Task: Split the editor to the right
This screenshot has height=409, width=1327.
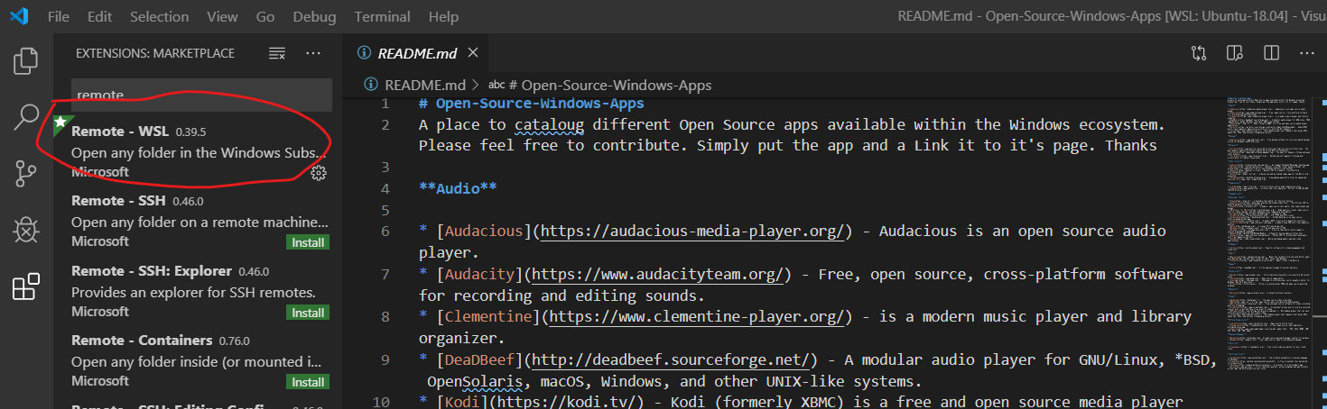Action: coord(1271,53)
